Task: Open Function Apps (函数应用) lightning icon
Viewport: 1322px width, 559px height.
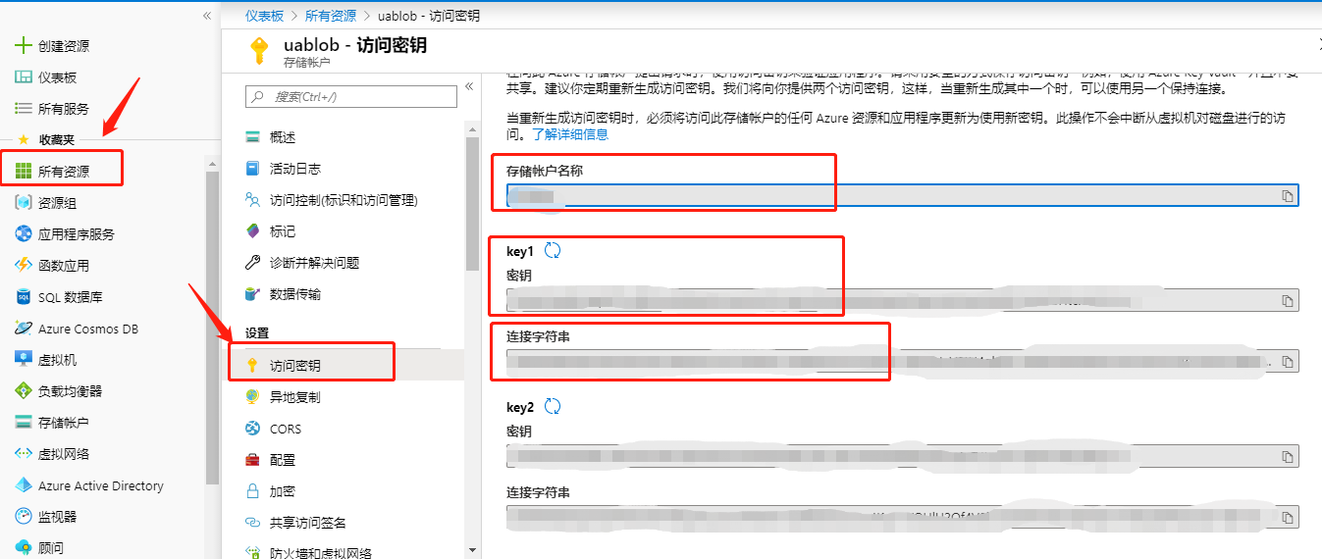Action: (x=24, y=266)
